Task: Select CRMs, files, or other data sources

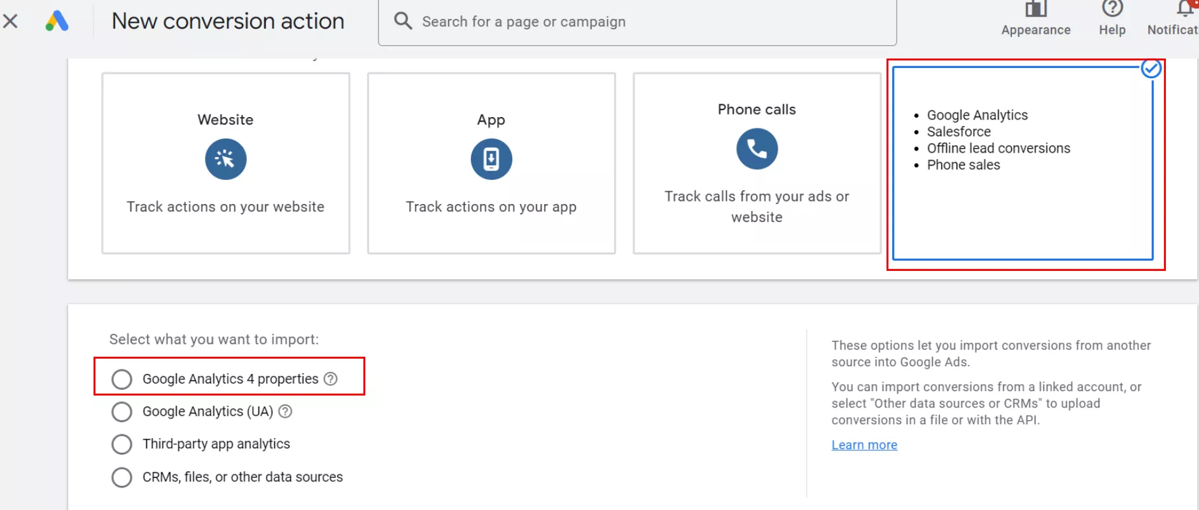Action: (122, 477)
